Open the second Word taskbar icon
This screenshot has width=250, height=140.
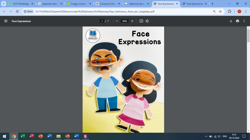pyautogui.click(x=76, y=136)
